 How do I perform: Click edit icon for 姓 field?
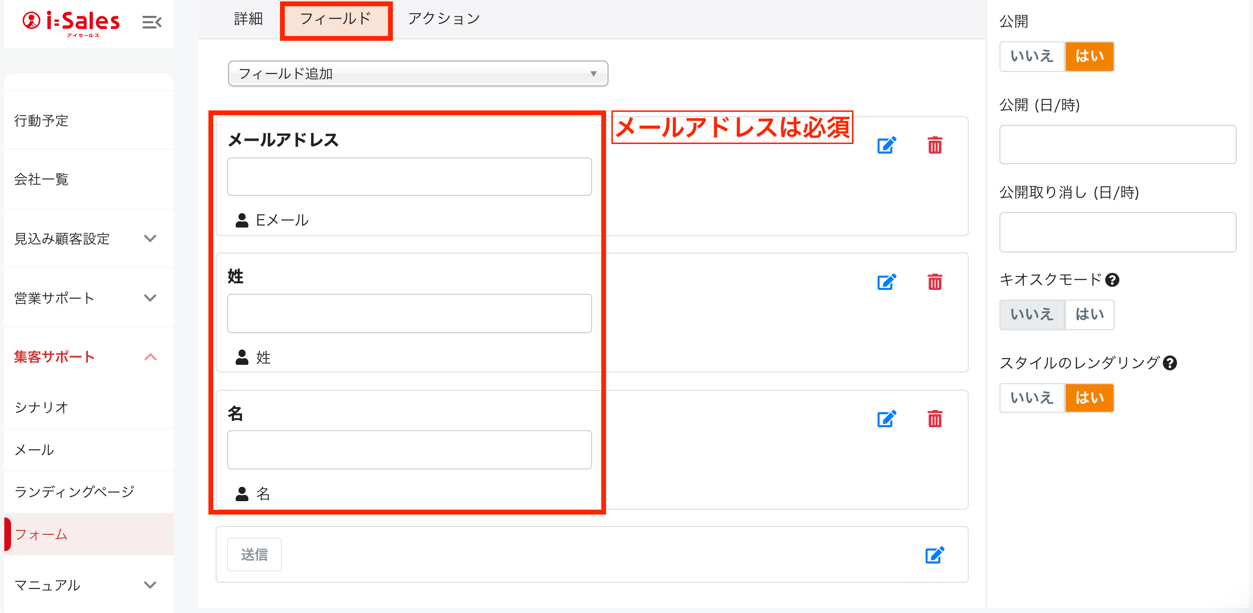[886, 282]
